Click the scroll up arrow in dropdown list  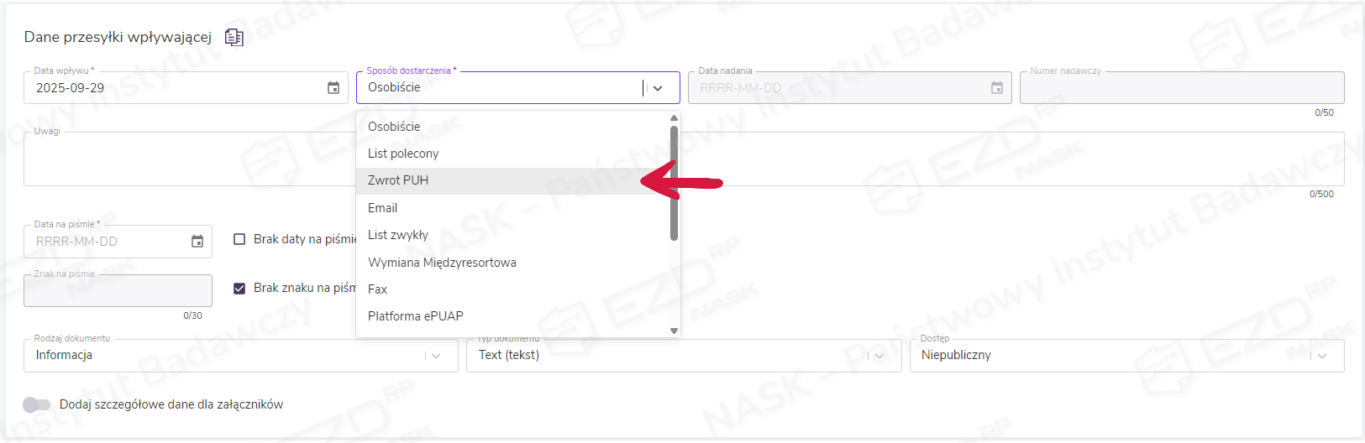pyautogui.click(x=674, y=118)
